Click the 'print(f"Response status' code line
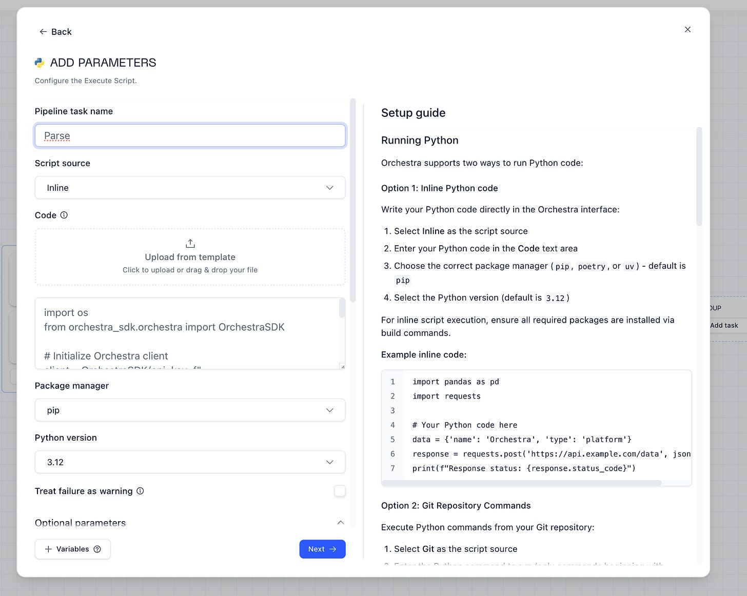Viewport: 747px width, 596px height. coord(524,468)
